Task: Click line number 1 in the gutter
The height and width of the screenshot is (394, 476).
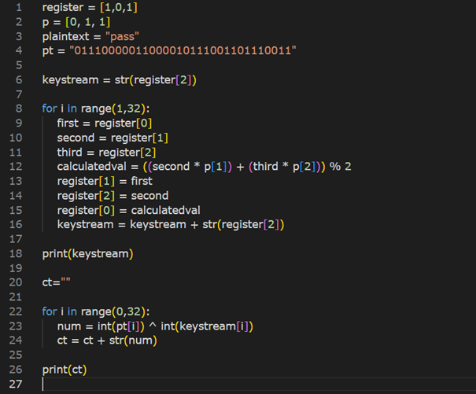Action: pos(19,7)
